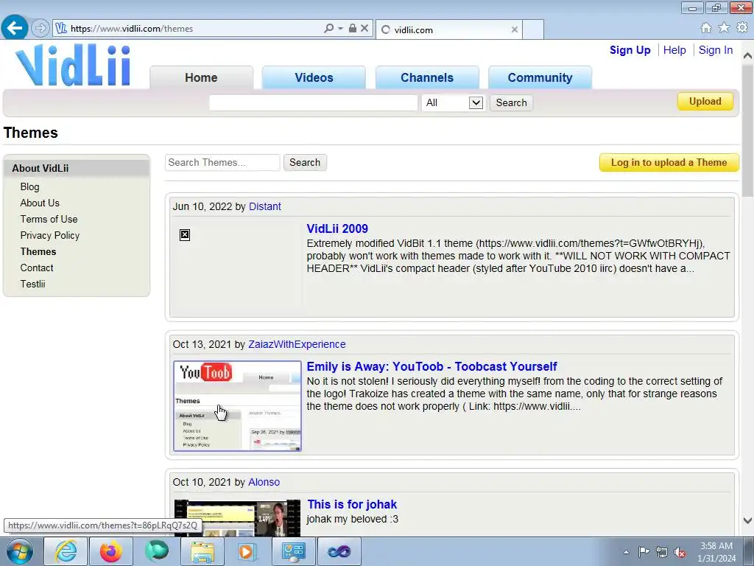
Task: Click the page scrollbar up arrow
Action: pos(747,55)
